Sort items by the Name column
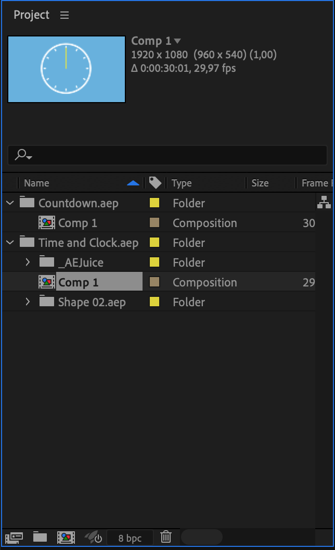Viewport: 335px width, 550px height. [x=36, y=183]
